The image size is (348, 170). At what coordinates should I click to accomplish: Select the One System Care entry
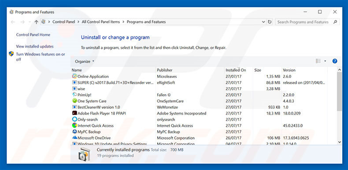(92, 101)
